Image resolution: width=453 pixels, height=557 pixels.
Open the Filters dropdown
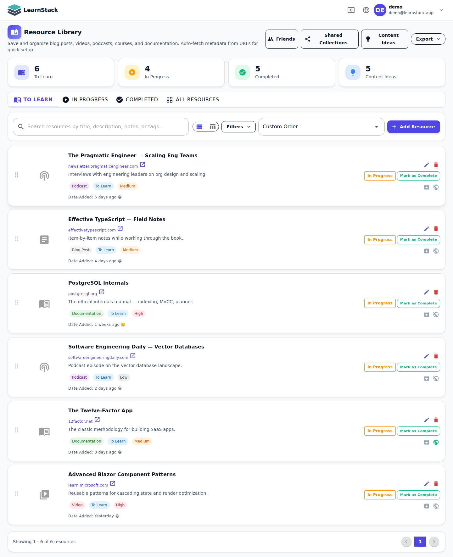tap(238, 127)
